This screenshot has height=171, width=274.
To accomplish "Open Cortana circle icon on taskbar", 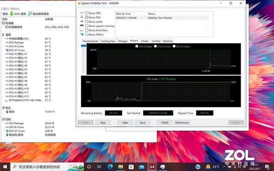I will (x=89, y=167).
